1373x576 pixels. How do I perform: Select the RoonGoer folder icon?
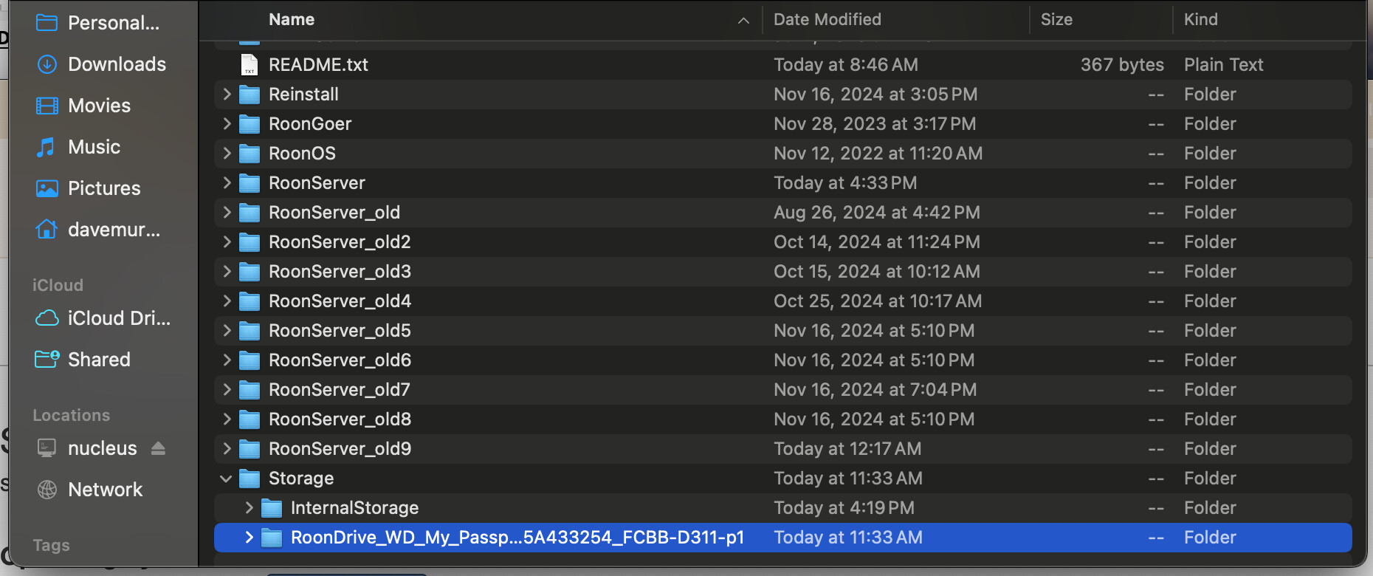(x=250, y=124)
